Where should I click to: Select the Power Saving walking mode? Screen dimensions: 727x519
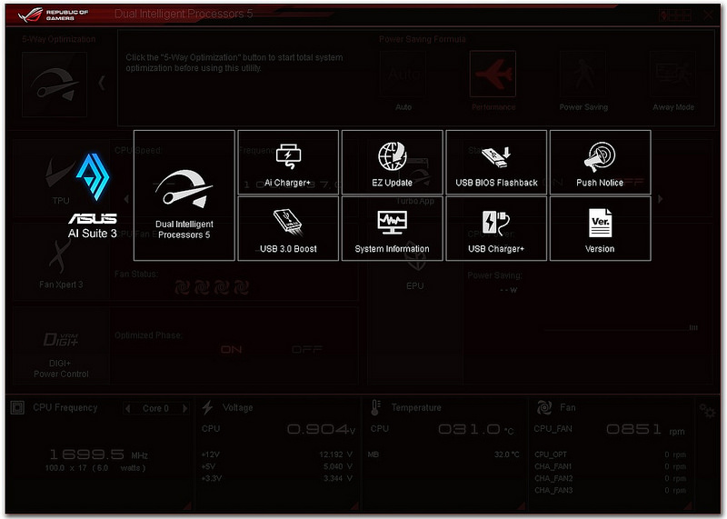[583, 75]
